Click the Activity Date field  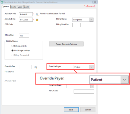pyautogui.click(x=26, y=20)
